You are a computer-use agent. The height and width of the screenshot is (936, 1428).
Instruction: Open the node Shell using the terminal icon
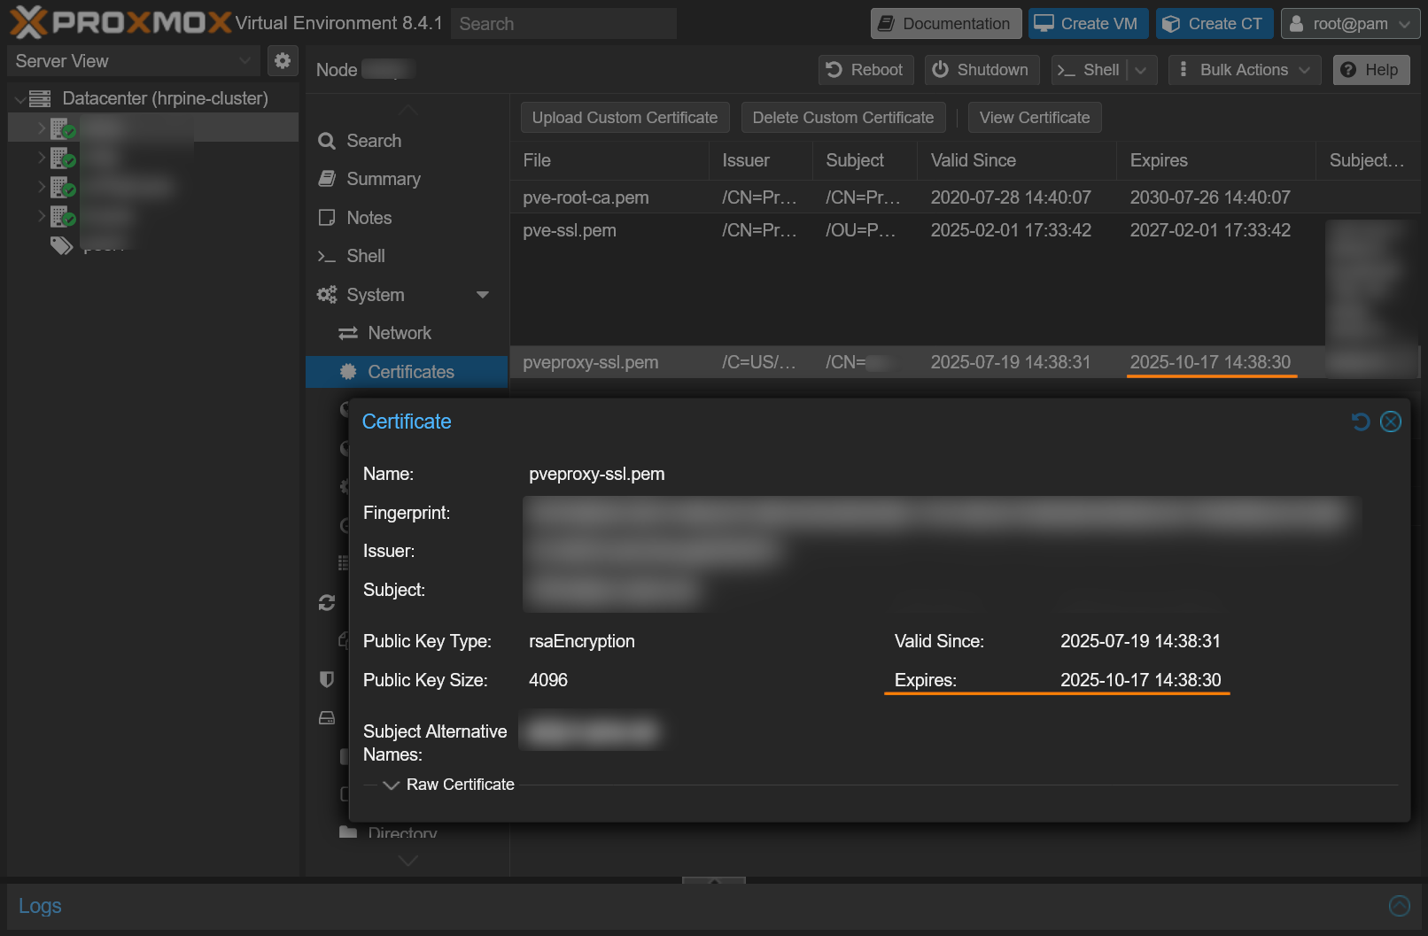point(328,256)
